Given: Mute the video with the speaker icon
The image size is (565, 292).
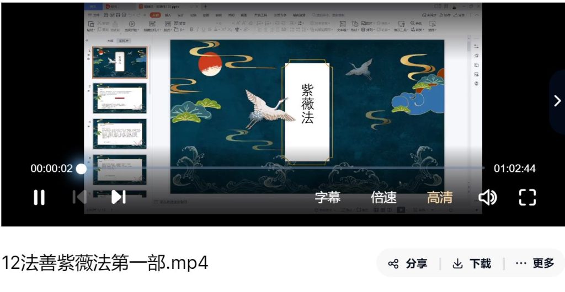Looking at the screenshot, I should pyautogui.click(x=487, y=197).
